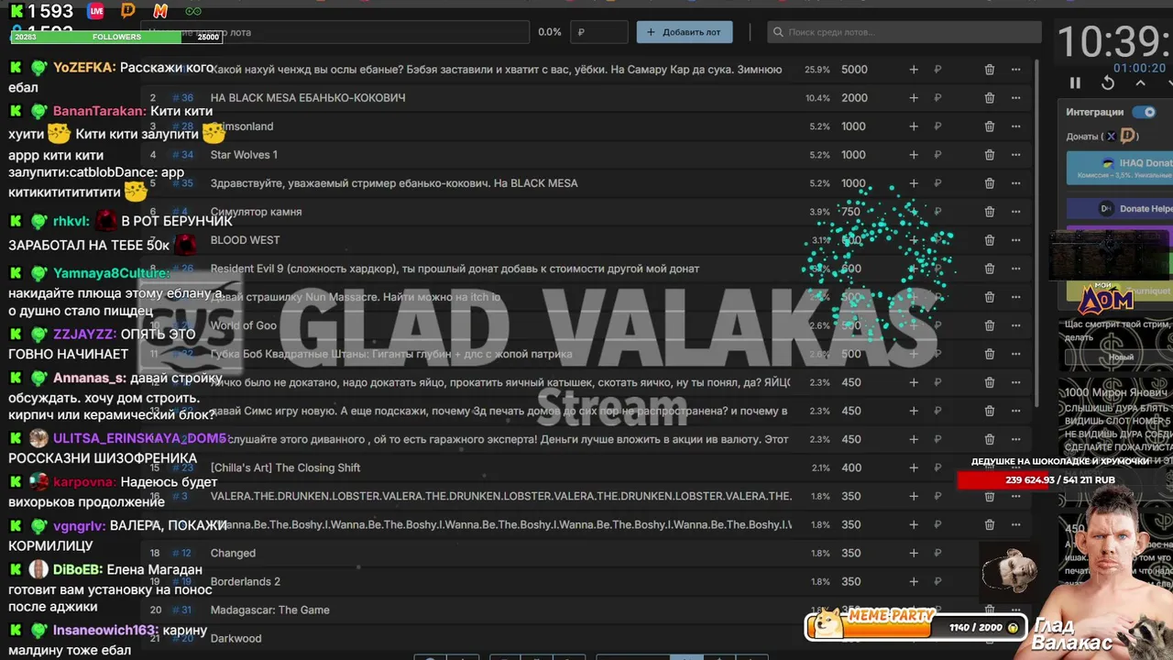Select the World of Goo lot name
This screenshot has height=660, width=1173.
coord(243,325)
